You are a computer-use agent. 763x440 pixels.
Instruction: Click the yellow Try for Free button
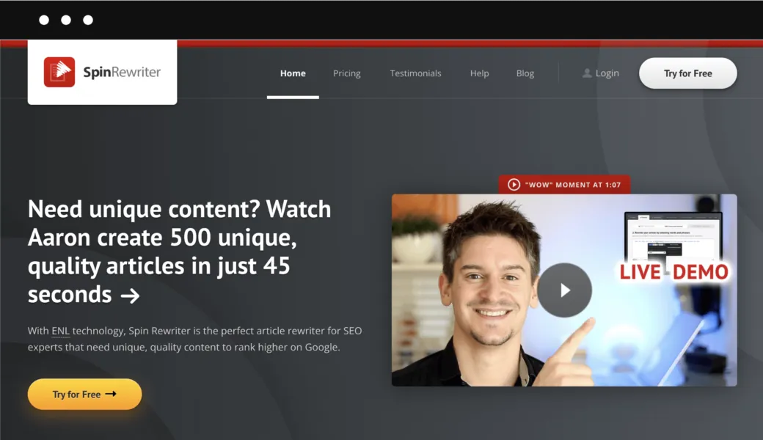click(x=84, y=395)
